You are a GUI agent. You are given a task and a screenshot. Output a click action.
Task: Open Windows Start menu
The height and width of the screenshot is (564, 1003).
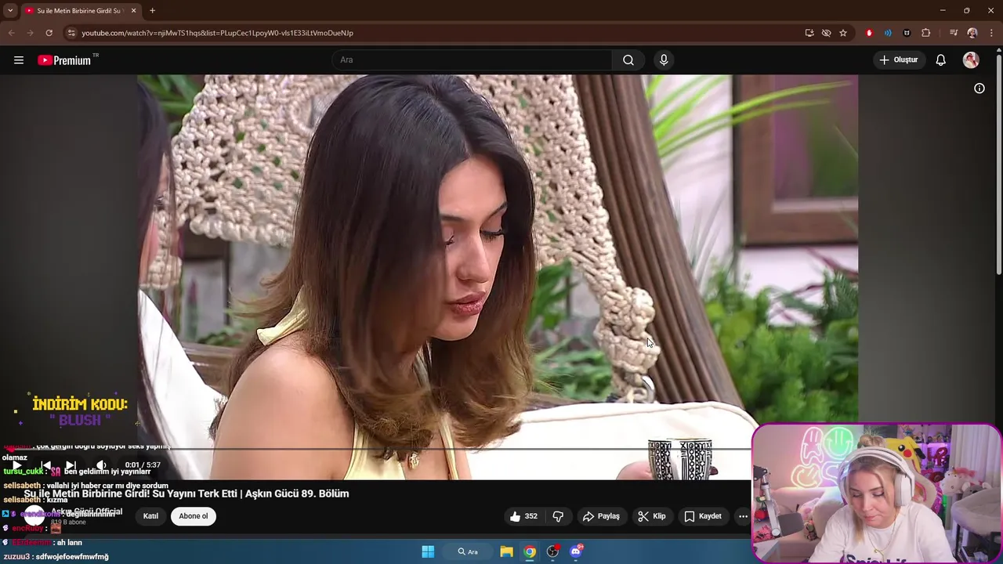coord(428,551)
